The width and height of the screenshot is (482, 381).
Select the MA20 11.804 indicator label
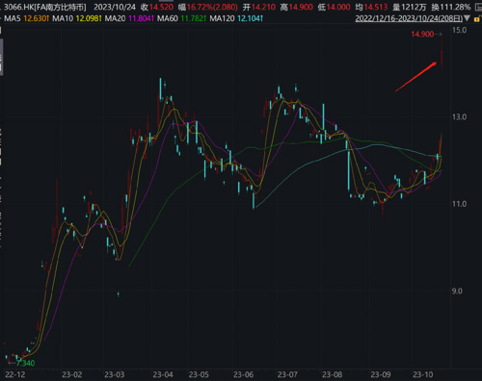coord(129,18)
